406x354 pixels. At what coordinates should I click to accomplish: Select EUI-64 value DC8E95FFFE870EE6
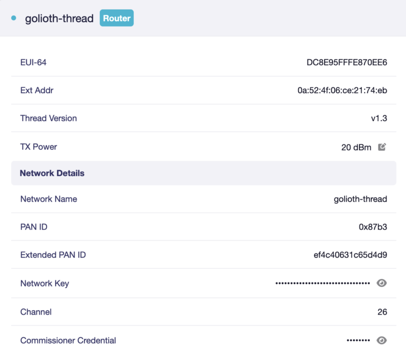pos(347,62)
